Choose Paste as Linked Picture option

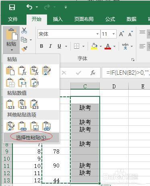[46, 126]
